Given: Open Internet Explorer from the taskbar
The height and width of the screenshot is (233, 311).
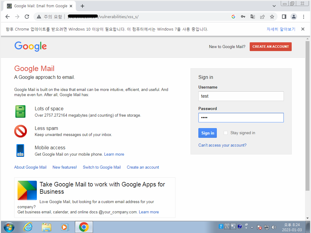Looking at the screenshot, I should pyautogui.click(x=28, y=227).
